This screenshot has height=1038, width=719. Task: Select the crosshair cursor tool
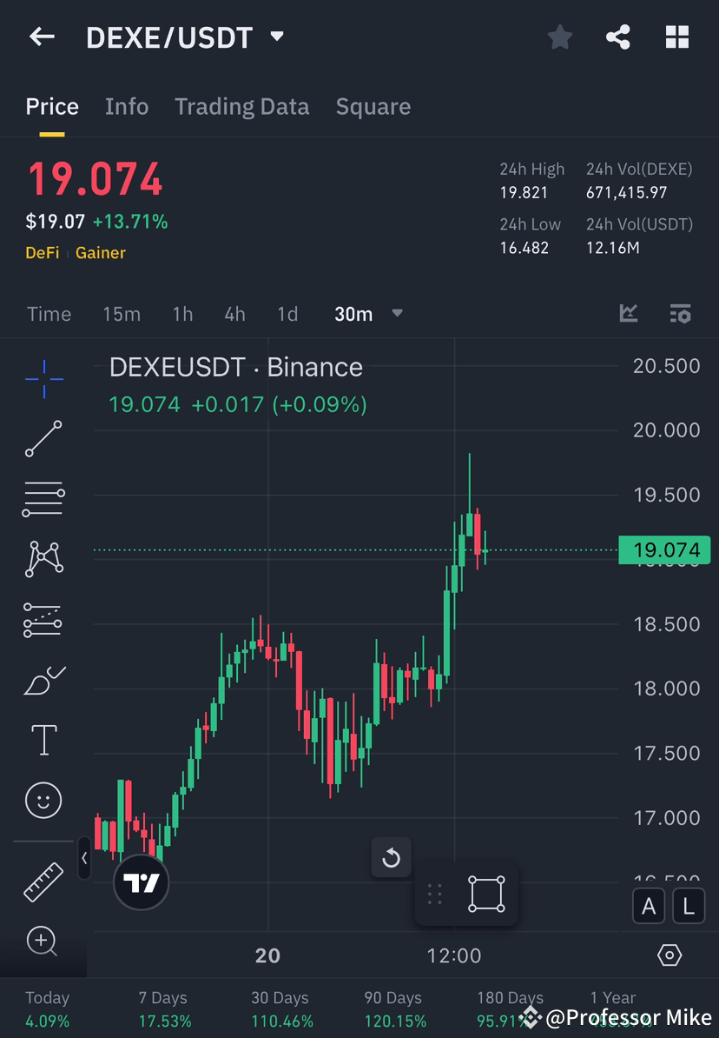click(43, 378)
